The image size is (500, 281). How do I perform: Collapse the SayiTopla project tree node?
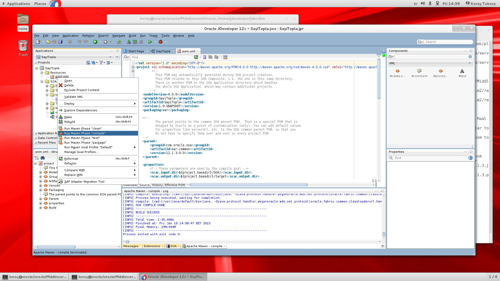pyautogui.click(x=37, y=68)
